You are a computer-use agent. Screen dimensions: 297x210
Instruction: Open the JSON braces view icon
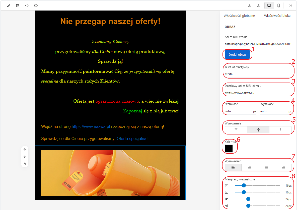(36, 6)
